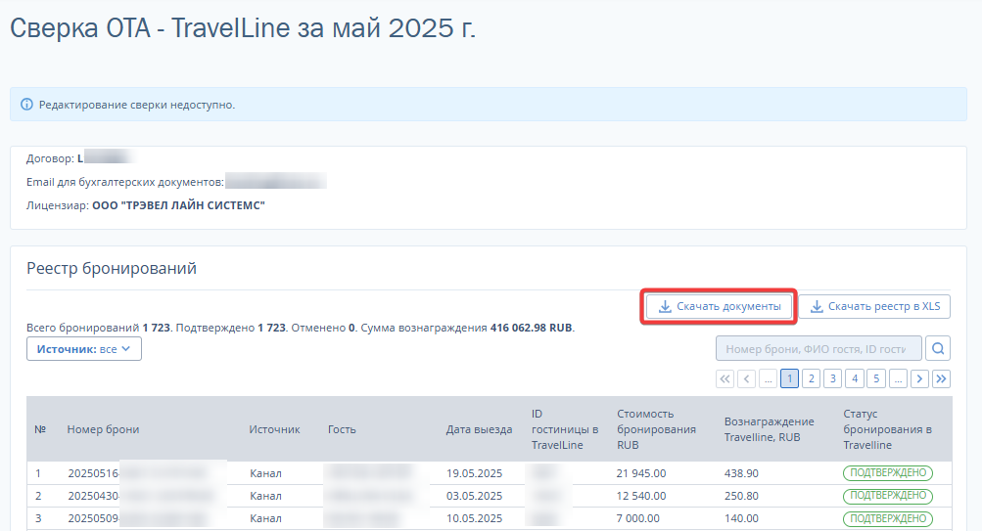
Task: Click the "Номер брони" column header
Action: point(104,429)
